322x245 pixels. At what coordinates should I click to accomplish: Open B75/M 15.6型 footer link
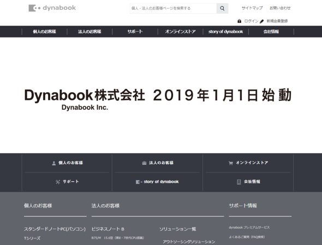[118, 238]
